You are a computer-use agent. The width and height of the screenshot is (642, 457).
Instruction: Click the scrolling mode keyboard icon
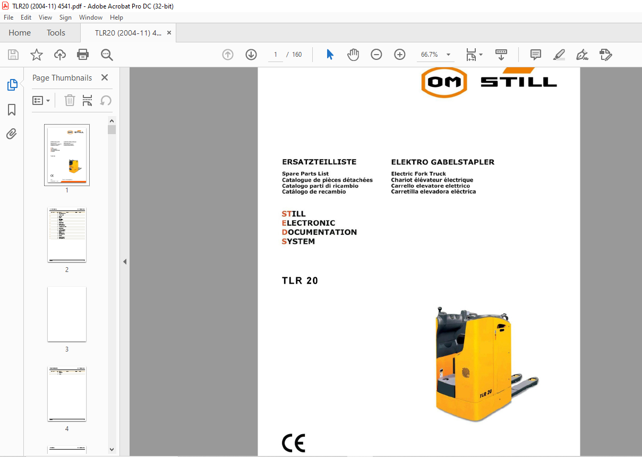(501, 55)
